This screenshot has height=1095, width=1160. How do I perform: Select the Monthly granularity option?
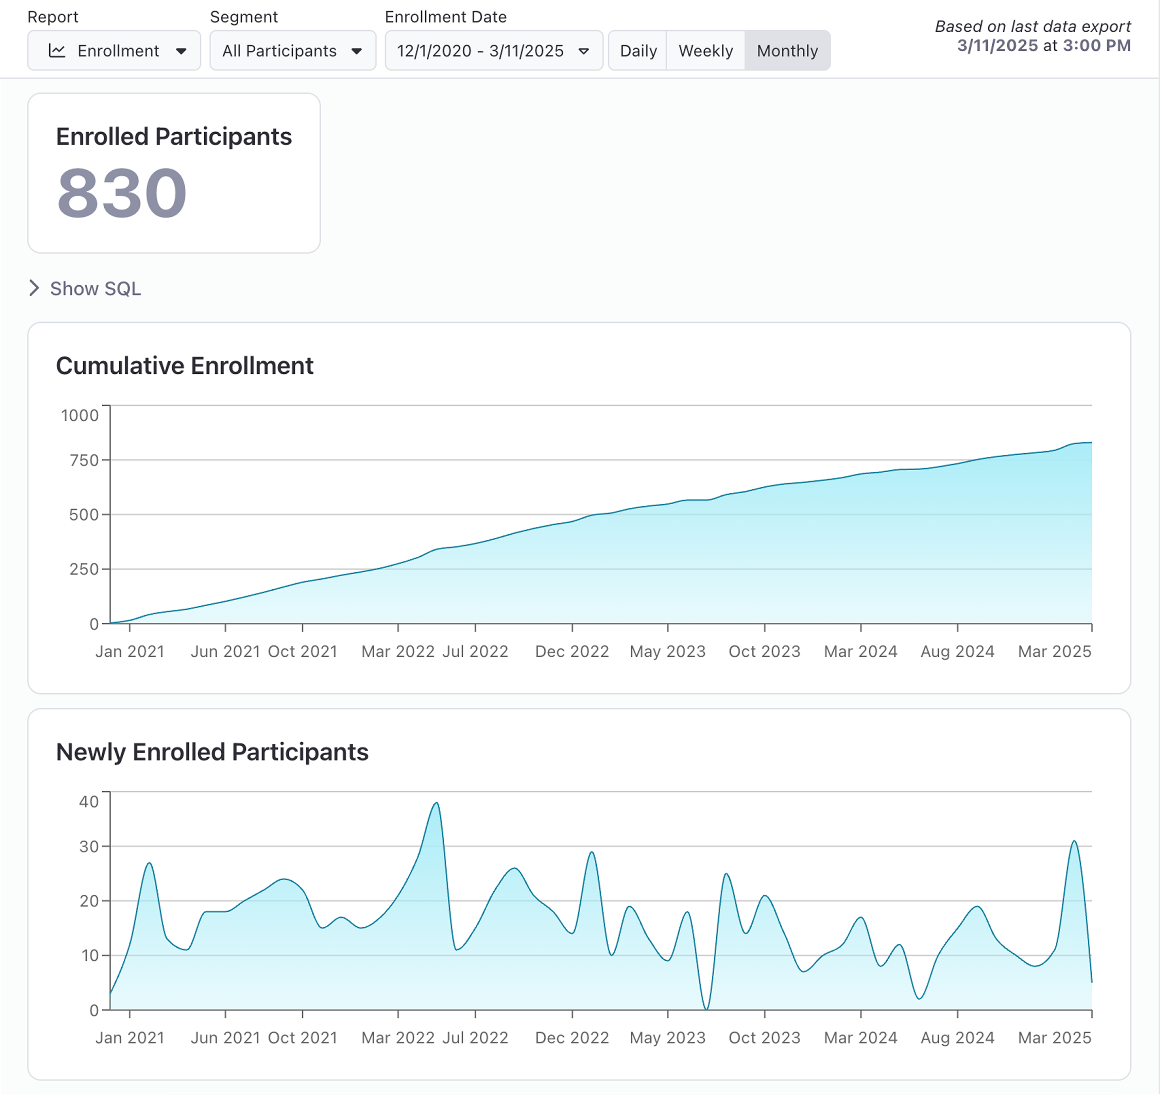(x=787, y=51)
